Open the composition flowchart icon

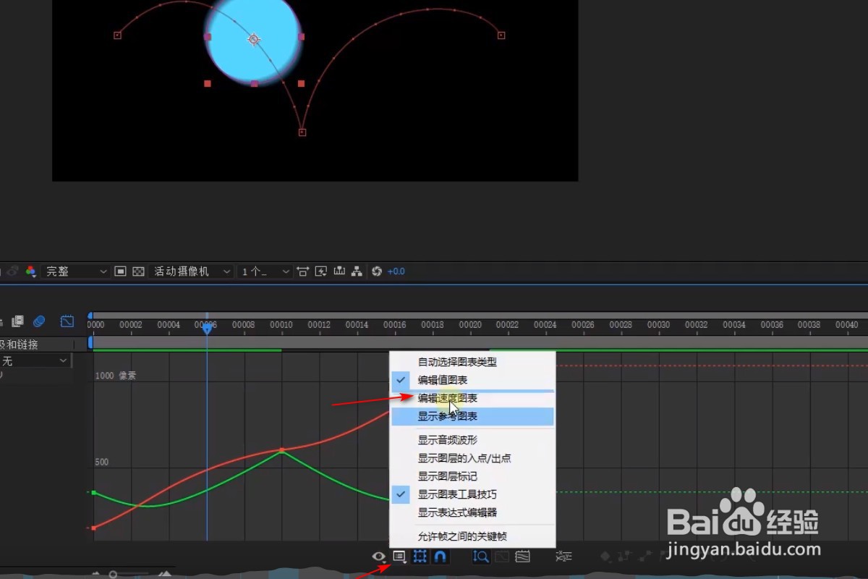coord(357,271)
